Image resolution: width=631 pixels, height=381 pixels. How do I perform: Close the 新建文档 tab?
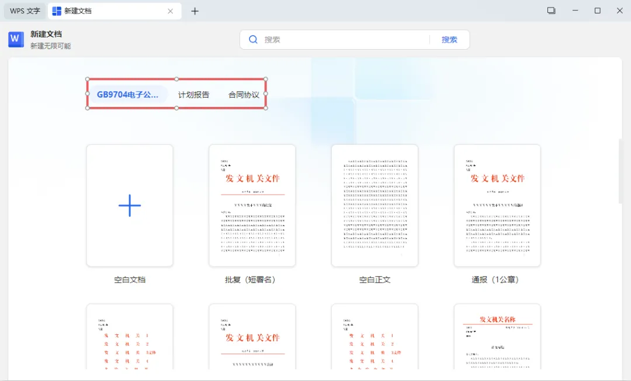pyautogui.click(x=170, y=11)
